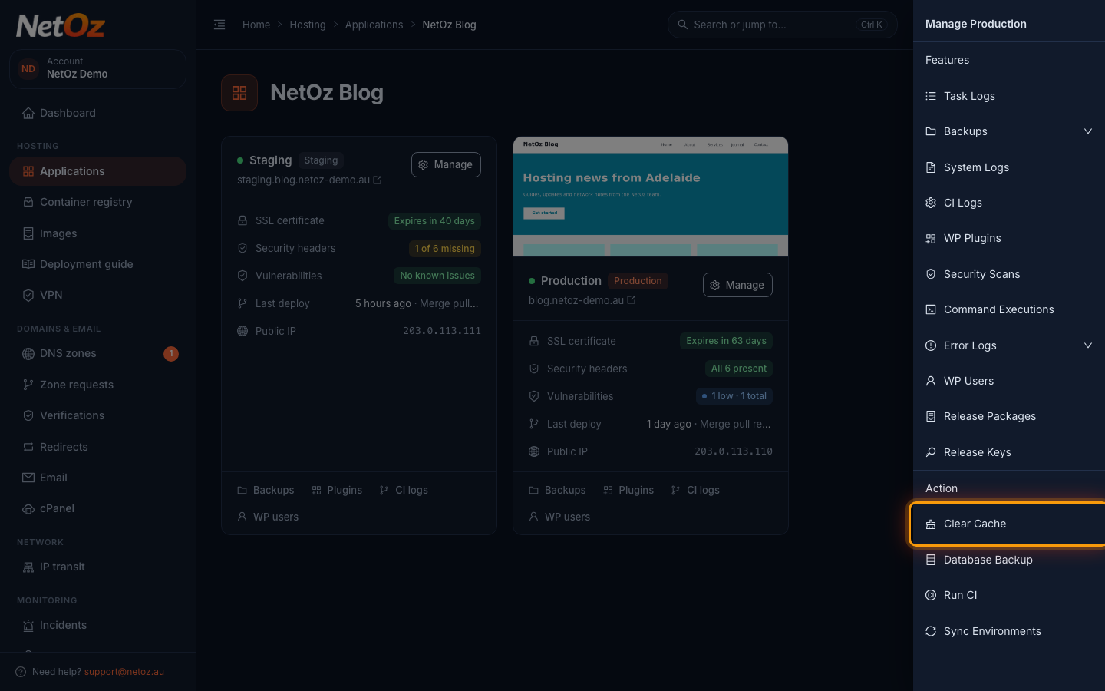This screenshot has height=691, width=1105.
Task: Open the Dashboard sidebar item
Action: tap(97, 113)
